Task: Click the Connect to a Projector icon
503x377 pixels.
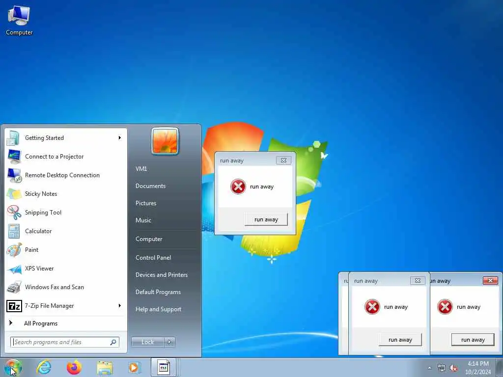Action: coord(14,157)
